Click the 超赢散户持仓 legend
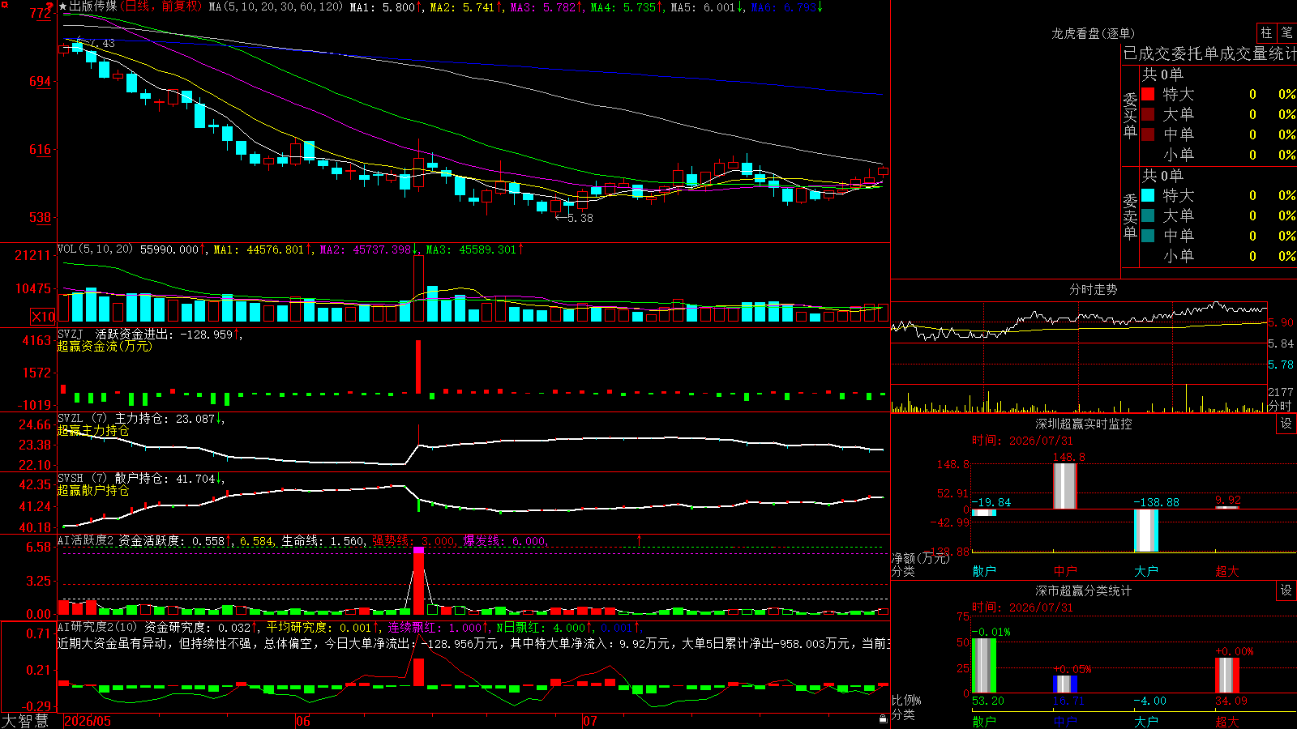The image size is (1297, 729). (93, 490)
